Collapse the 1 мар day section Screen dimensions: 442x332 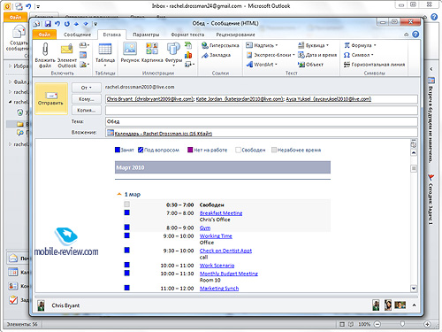119,194
